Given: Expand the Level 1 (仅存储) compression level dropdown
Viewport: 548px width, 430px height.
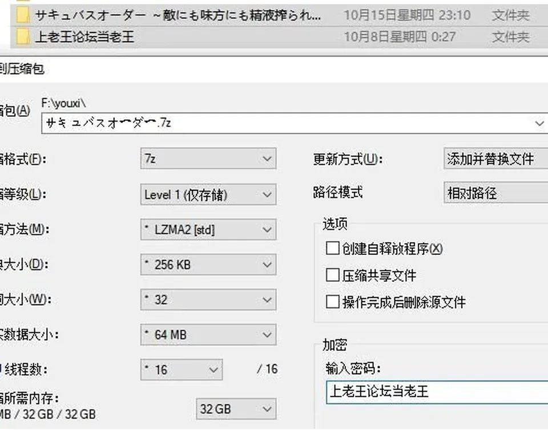Looking at the screenshot, I should [208, 194].
